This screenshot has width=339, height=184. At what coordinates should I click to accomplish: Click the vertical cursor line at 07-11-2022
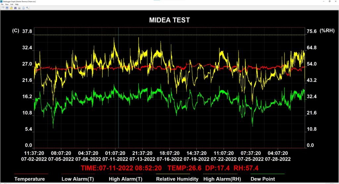(x=118, y=88)
